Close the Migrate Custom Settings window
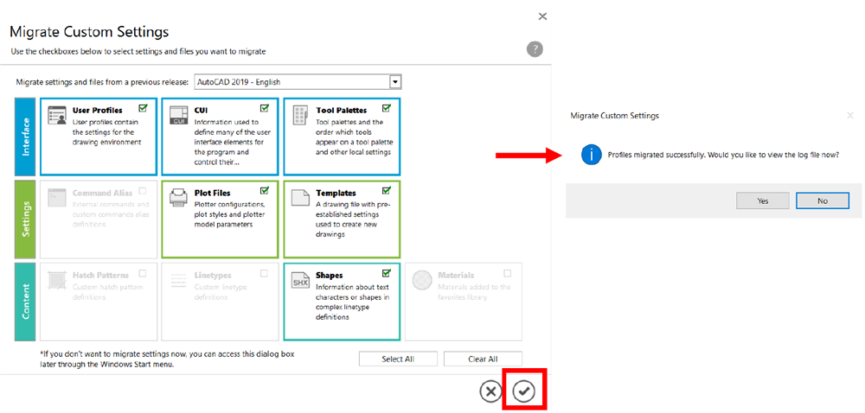The image size is (865, 413). click(543, 16)
